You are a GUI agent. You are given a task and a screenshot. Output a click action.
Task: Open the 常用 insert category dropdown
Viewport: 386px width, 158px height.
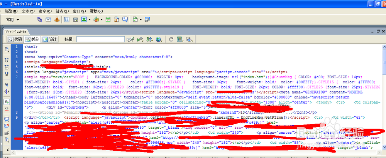coord(13,20)
